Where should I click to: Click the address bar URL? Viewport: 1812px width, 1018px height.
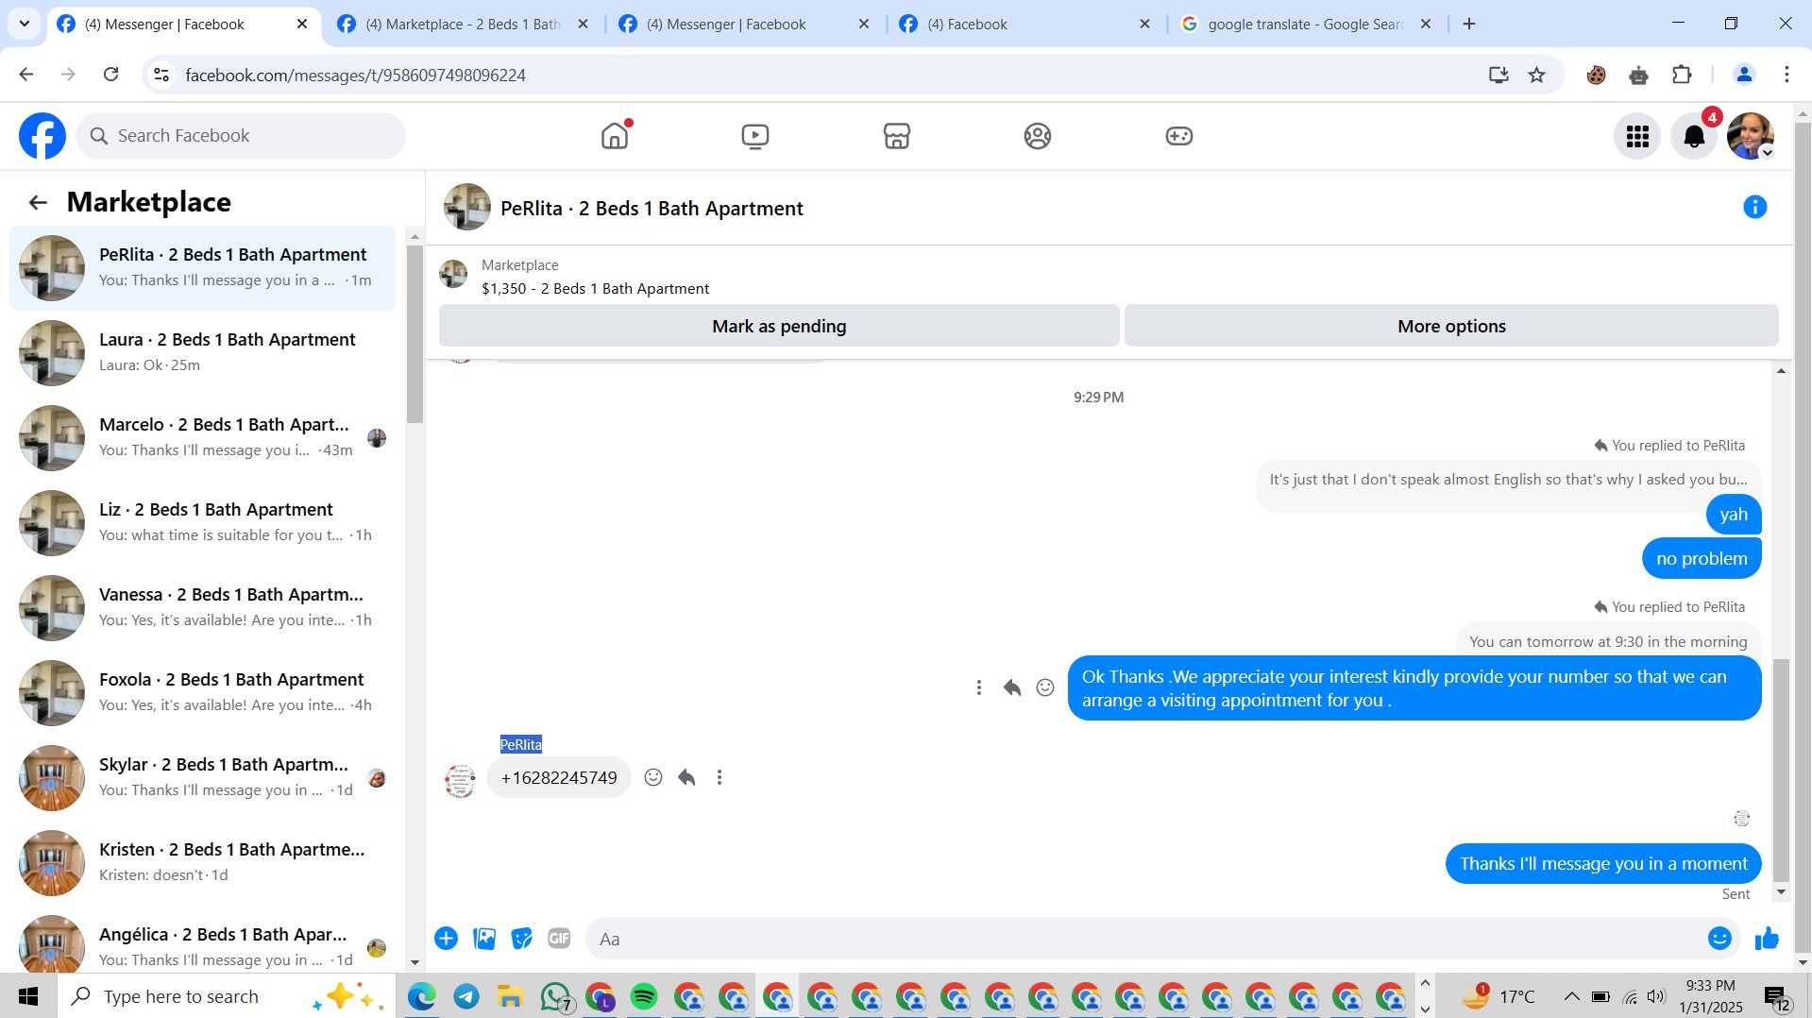click(x=355, y=75)
